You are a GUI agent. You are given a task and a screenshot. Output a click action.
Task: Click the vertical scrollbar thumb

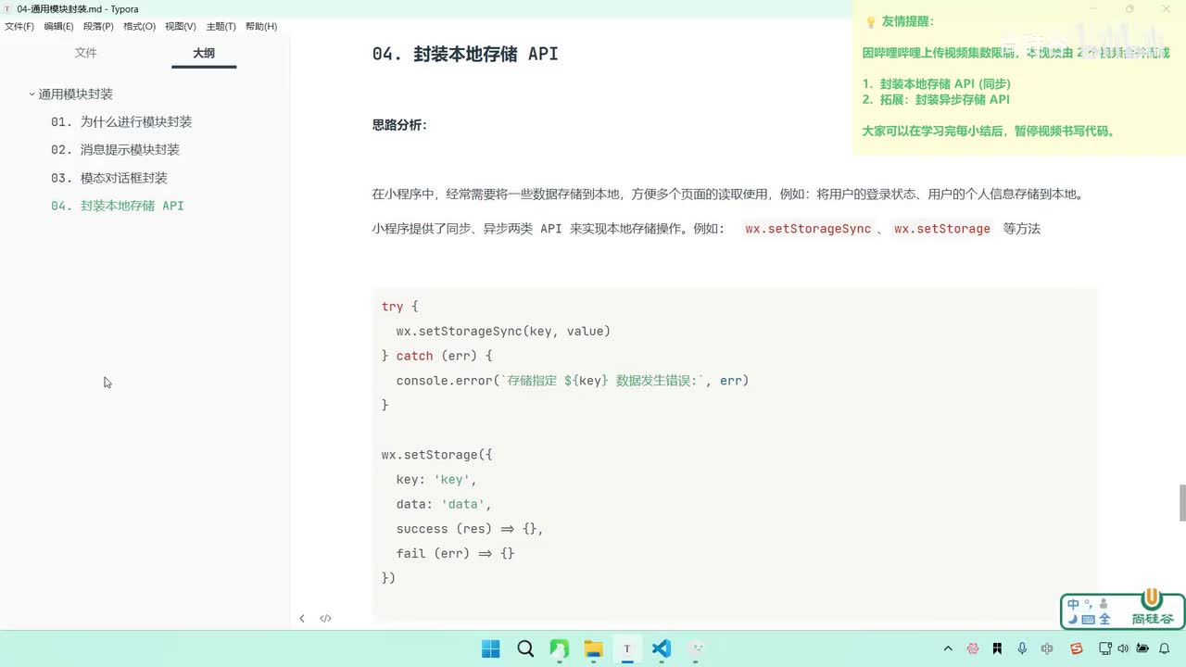click(x=1182, y=503)
